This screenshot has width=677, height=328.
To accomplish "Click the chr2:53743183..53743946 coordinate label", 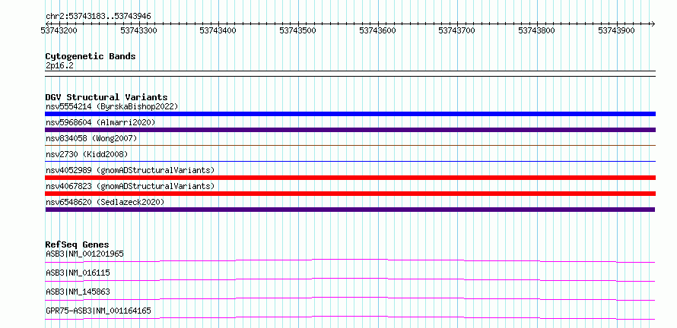I will [98, 17].
